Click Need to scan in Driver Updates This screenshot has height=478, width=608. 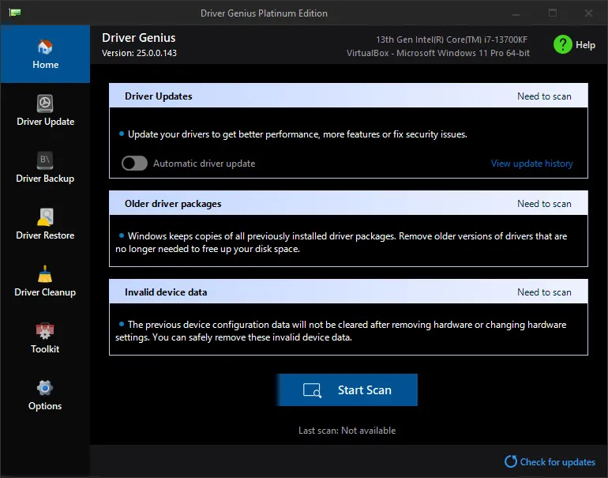pos(544,96)
